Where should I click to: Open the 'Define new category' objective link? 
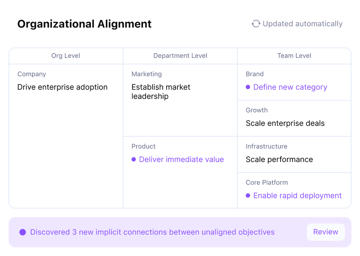point(290,87)
